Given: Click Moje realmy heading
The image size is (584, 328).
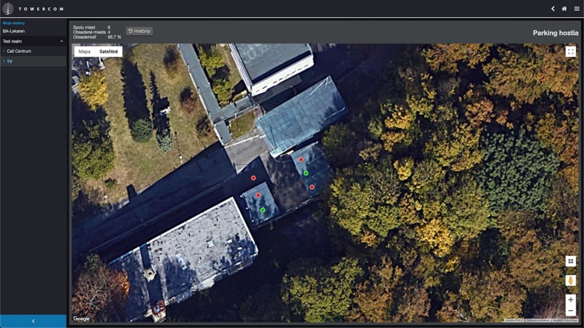Looking at the screenshot, I should coord(14,23).
